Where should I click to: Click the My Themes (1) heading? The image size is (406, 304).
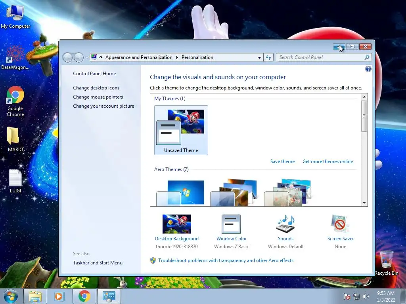[x=170, y=99]
